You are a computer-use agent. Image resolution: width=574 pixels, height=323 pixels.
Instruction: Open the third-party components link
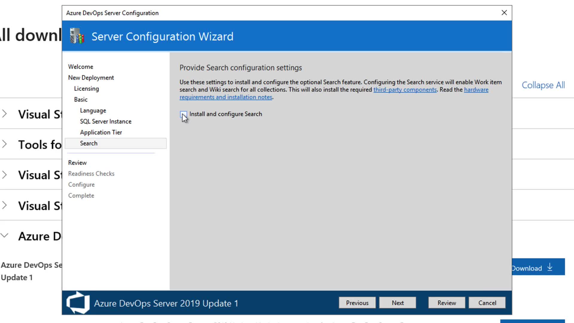pyautogui.click(x=405, y=90)
